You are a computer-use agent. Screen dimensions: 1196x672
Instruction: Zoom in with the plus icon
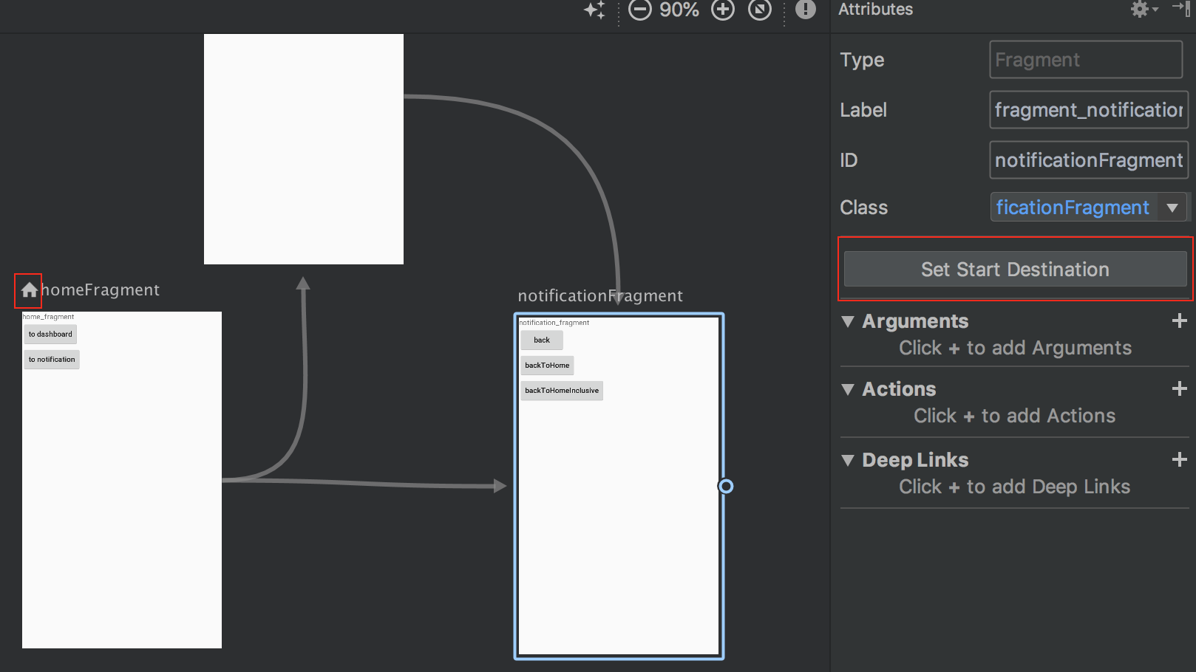(x=722, y=10)
